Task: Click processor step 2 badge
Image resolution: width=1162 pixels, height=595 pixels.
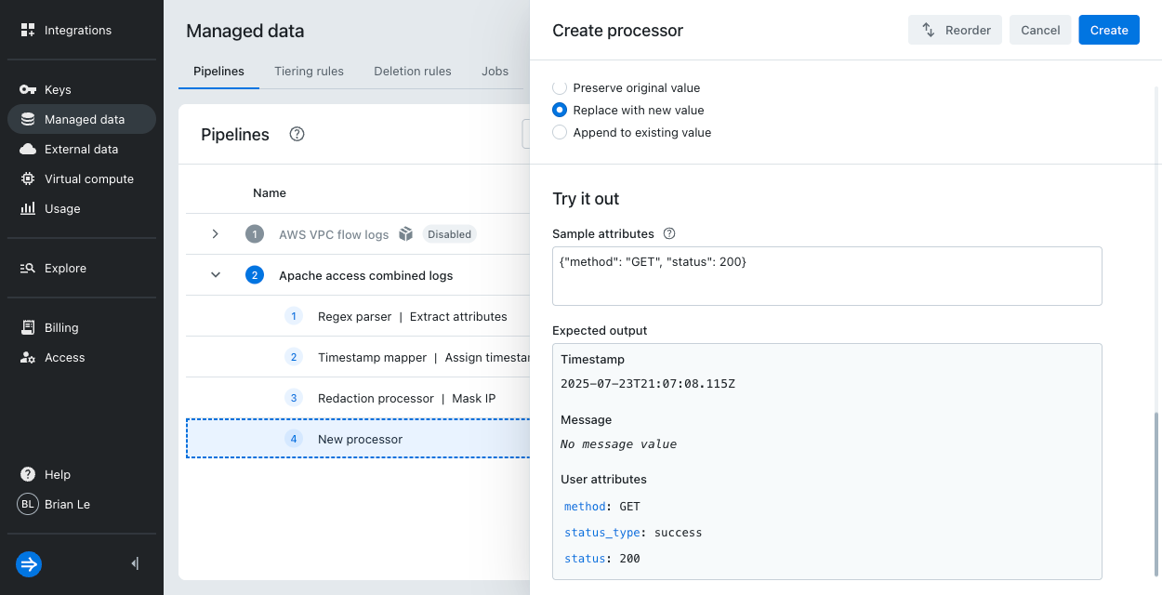Action: pos(294,357)
